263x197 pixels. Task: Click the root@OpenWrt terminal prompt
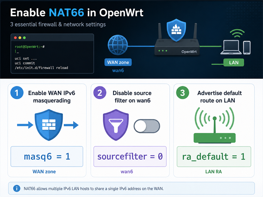tap(30, 47)
